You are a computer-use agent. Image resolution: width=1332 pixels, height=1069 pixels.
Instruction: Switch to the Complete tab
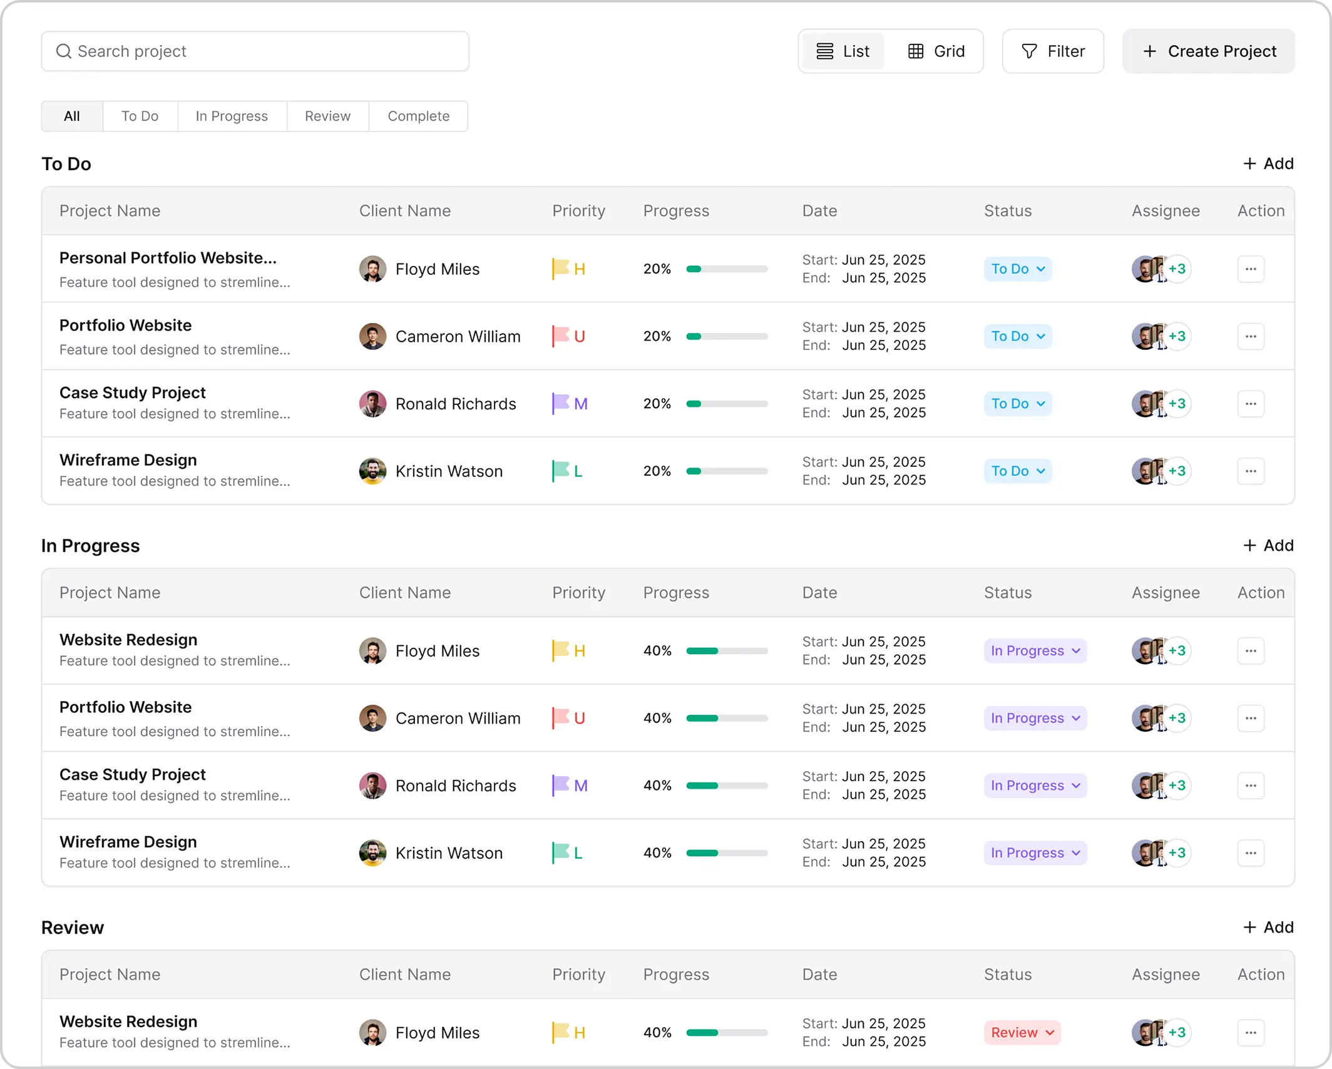click(418, 116)
